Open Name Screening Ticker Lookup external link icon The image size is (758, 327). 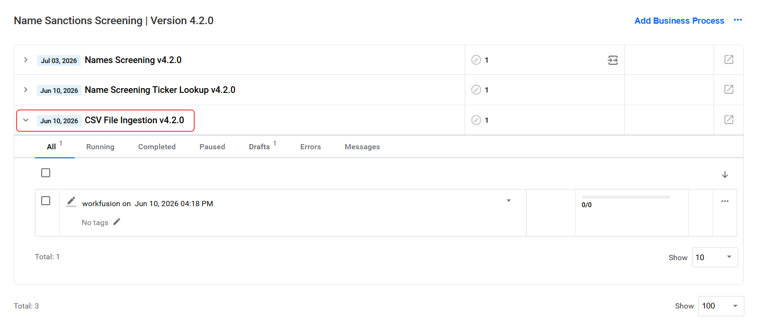pos(729,90)
